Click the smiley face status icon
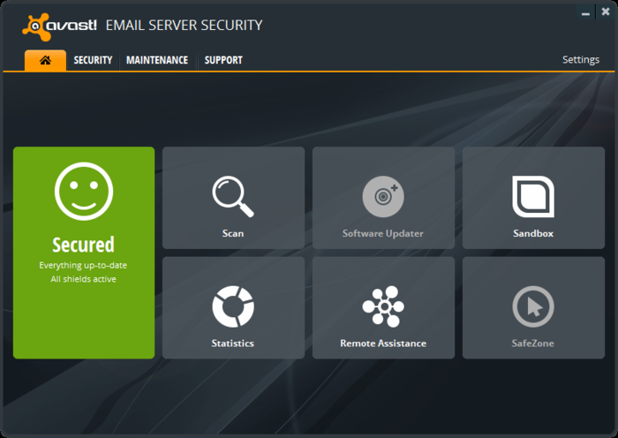 pyautogui.click(x=84, y=192)
